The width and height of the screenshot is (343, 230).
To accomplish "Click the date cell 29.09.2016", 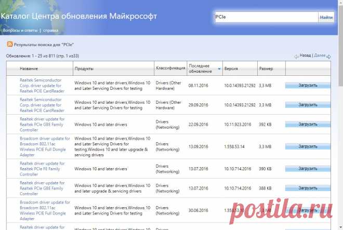I will (198, 105).
